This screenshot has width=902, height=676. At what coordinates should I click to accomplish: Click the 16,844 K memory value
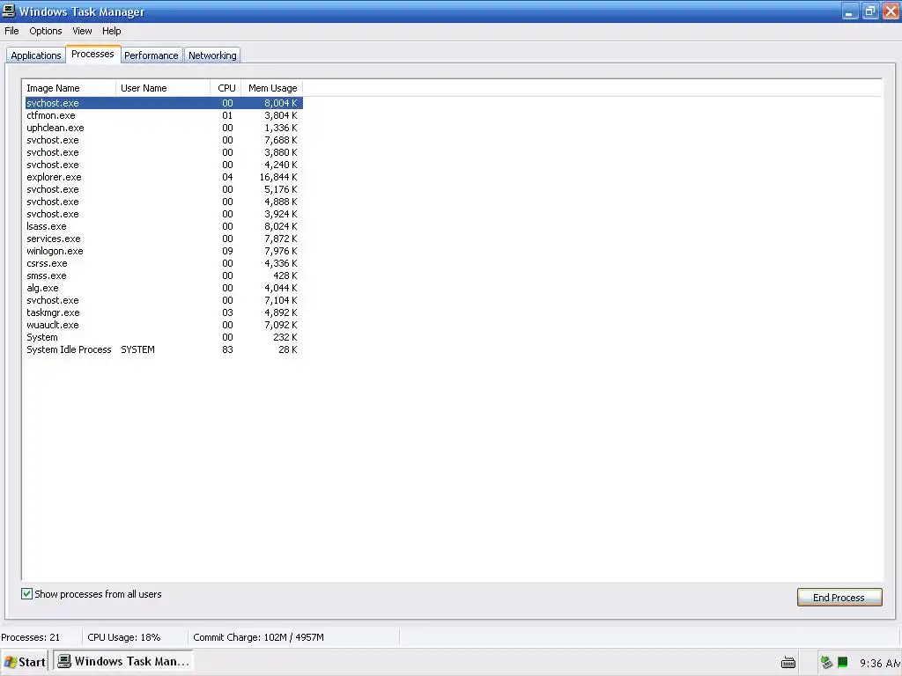278,177
